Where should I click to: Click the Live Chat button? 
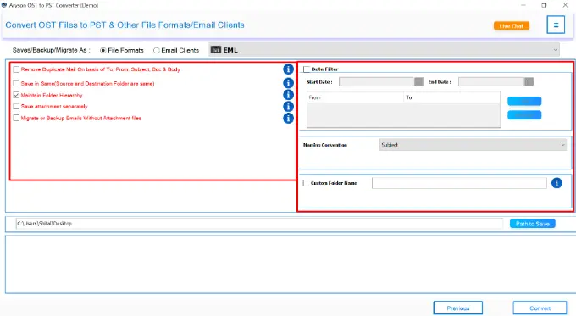[512, 25]
